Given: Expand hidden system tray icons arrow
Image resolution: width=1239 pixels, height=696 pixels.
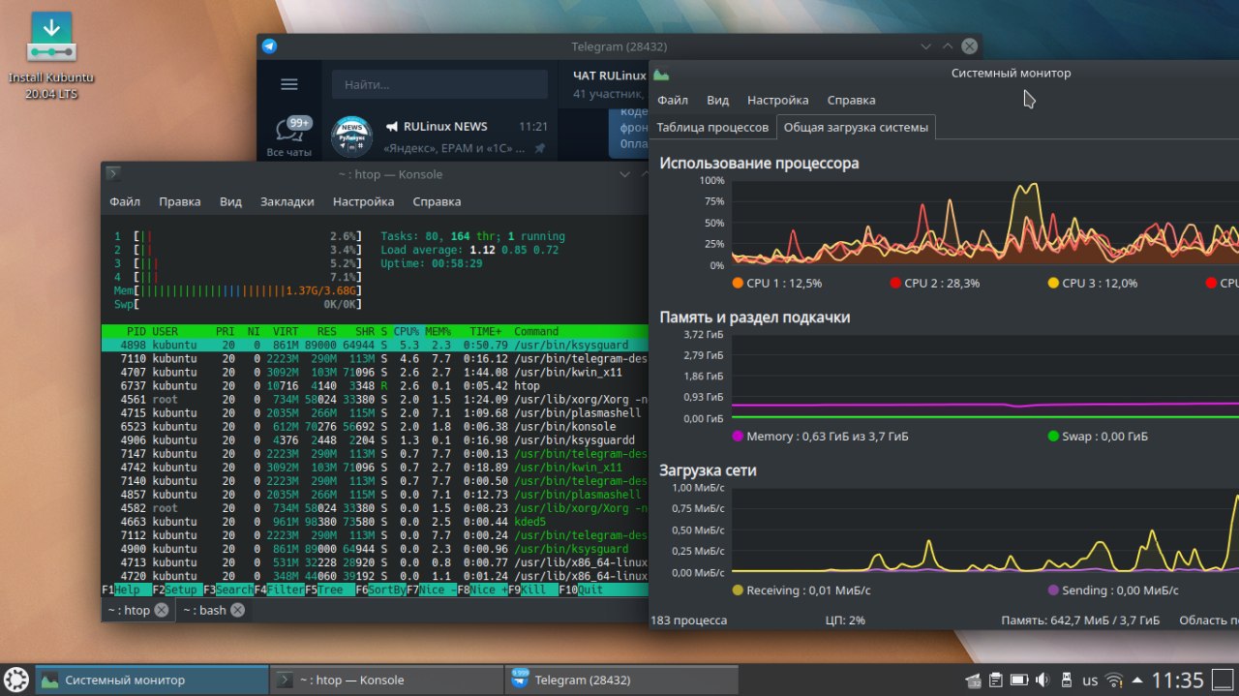Looking at the screenshot, I should point(1136,681).
